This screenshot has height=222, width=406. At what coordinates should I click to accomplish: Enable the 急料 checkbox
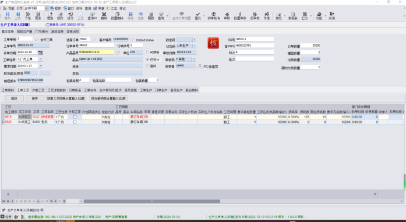point(147,66)
